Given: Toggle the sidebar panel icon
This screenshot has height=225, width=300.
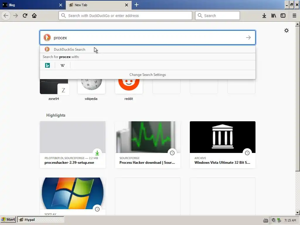Looking at the screenshot, I should (283, 16).
